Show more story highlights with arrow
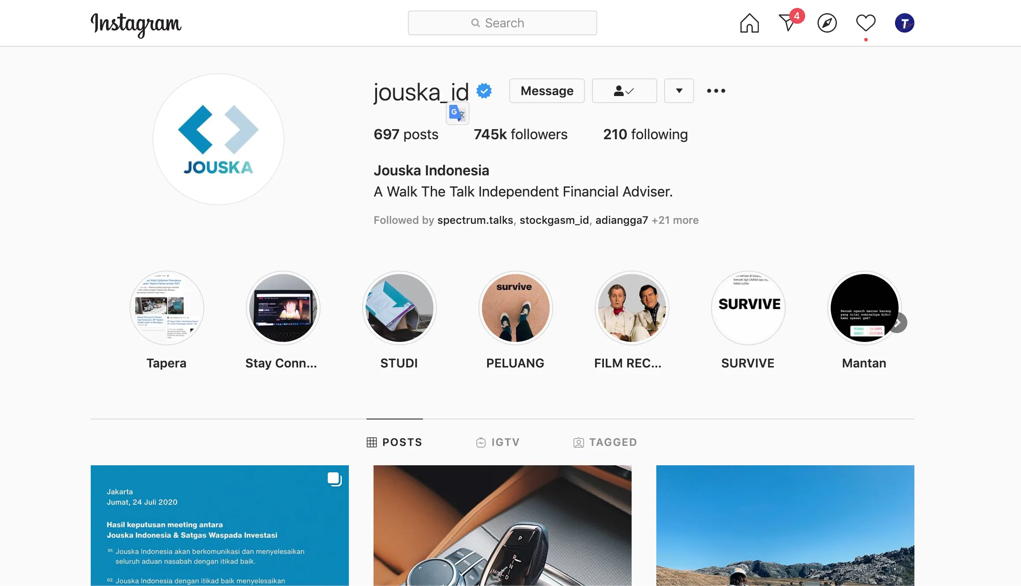 (898, 323)
